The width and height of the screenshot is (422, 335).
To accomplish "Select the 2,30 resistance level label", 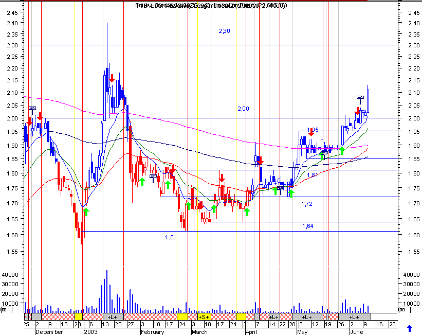I will click(x=224, y=31).
